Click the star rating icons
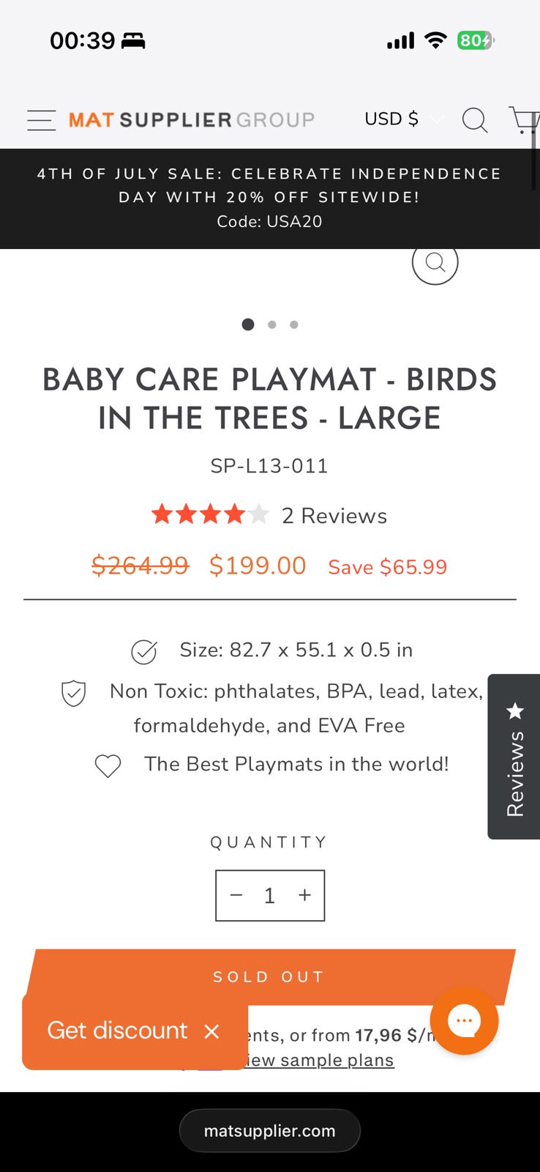This screenshot has height=1172, width=540. [x=211, y=515]
